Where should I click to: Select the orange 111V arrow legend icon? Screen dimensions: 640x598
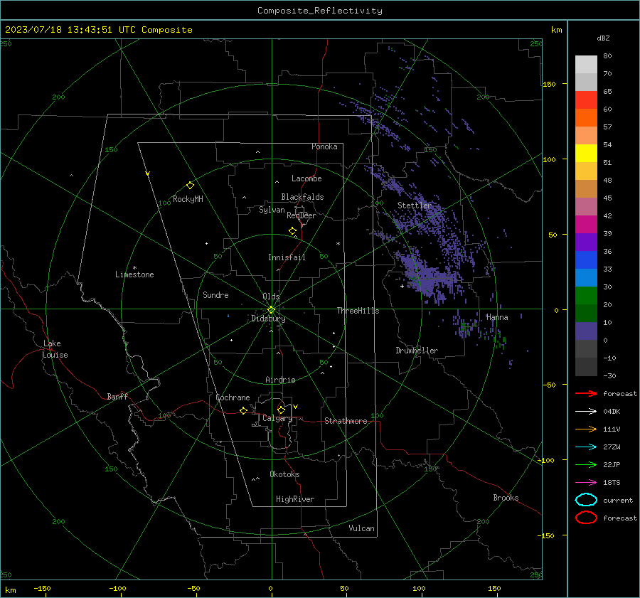(586, 429)
